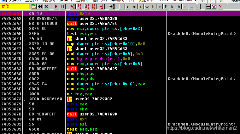Select mov dword ptr ss:[ebp-0x1C],eax
This screenshot has height=134, width=240.
[x=106, y=84]
